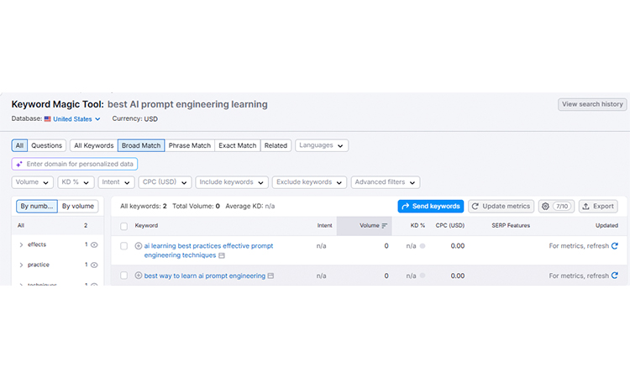This screenshot has height=378, width=630.
Task: Click the Send keywords button
Action: [x=431, y=206]
